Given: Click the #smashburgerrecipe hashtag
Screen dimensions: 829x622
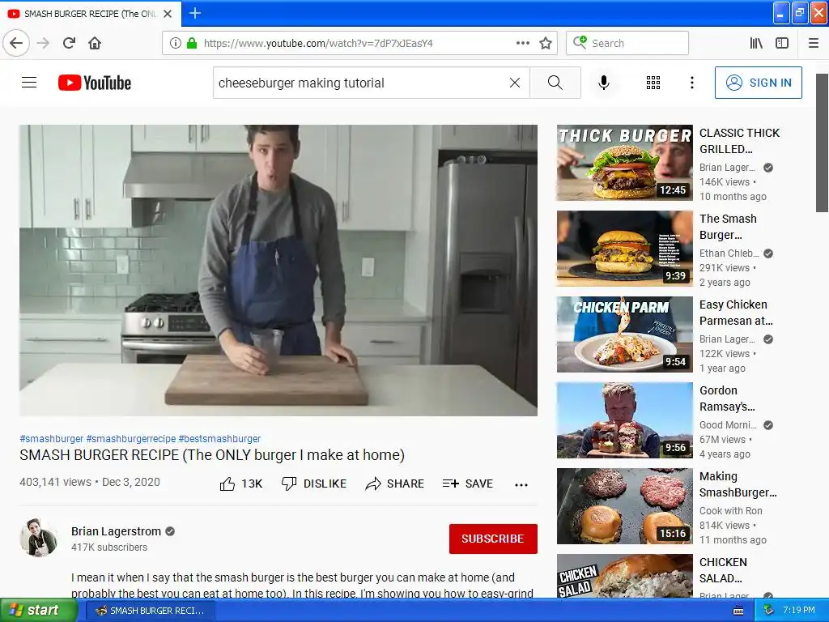Looking at the screenshot, I should point(130,438).
